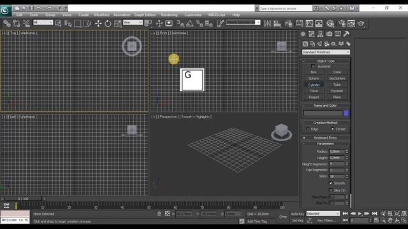Toggle 3D Snaps on the toolbar
The width and height of the screenshot is (408, 229).
(x=180, y=24)
